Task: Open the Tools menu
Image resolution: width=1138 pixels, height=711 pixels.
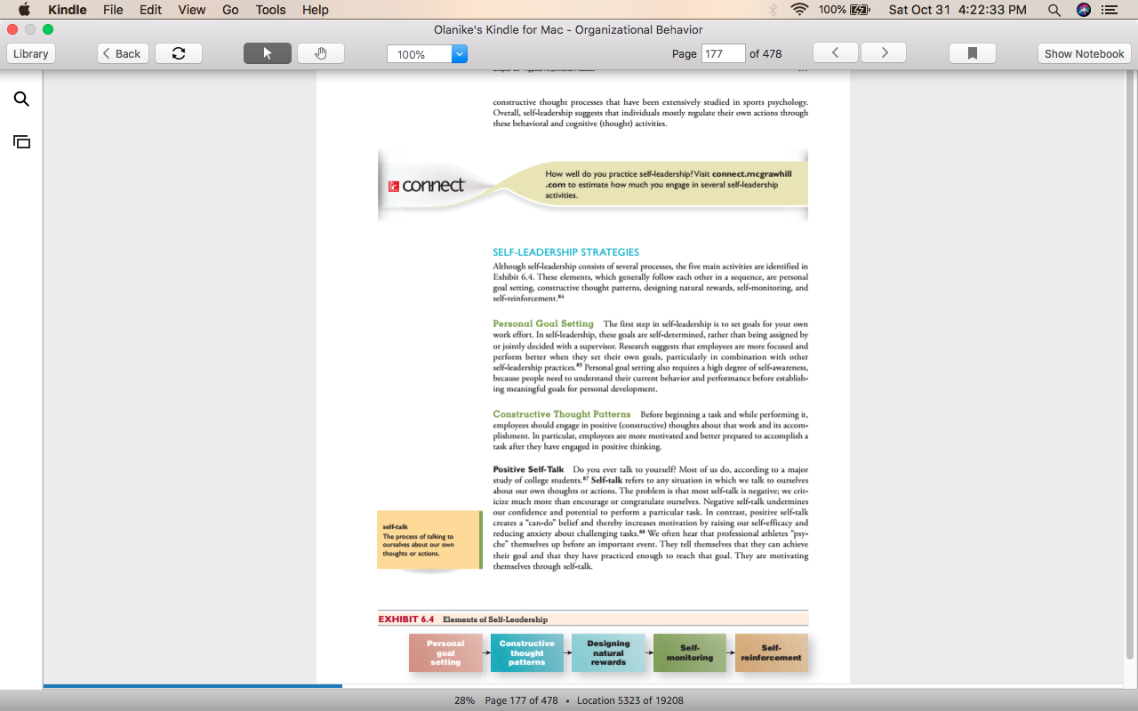Action: point(270,10)
